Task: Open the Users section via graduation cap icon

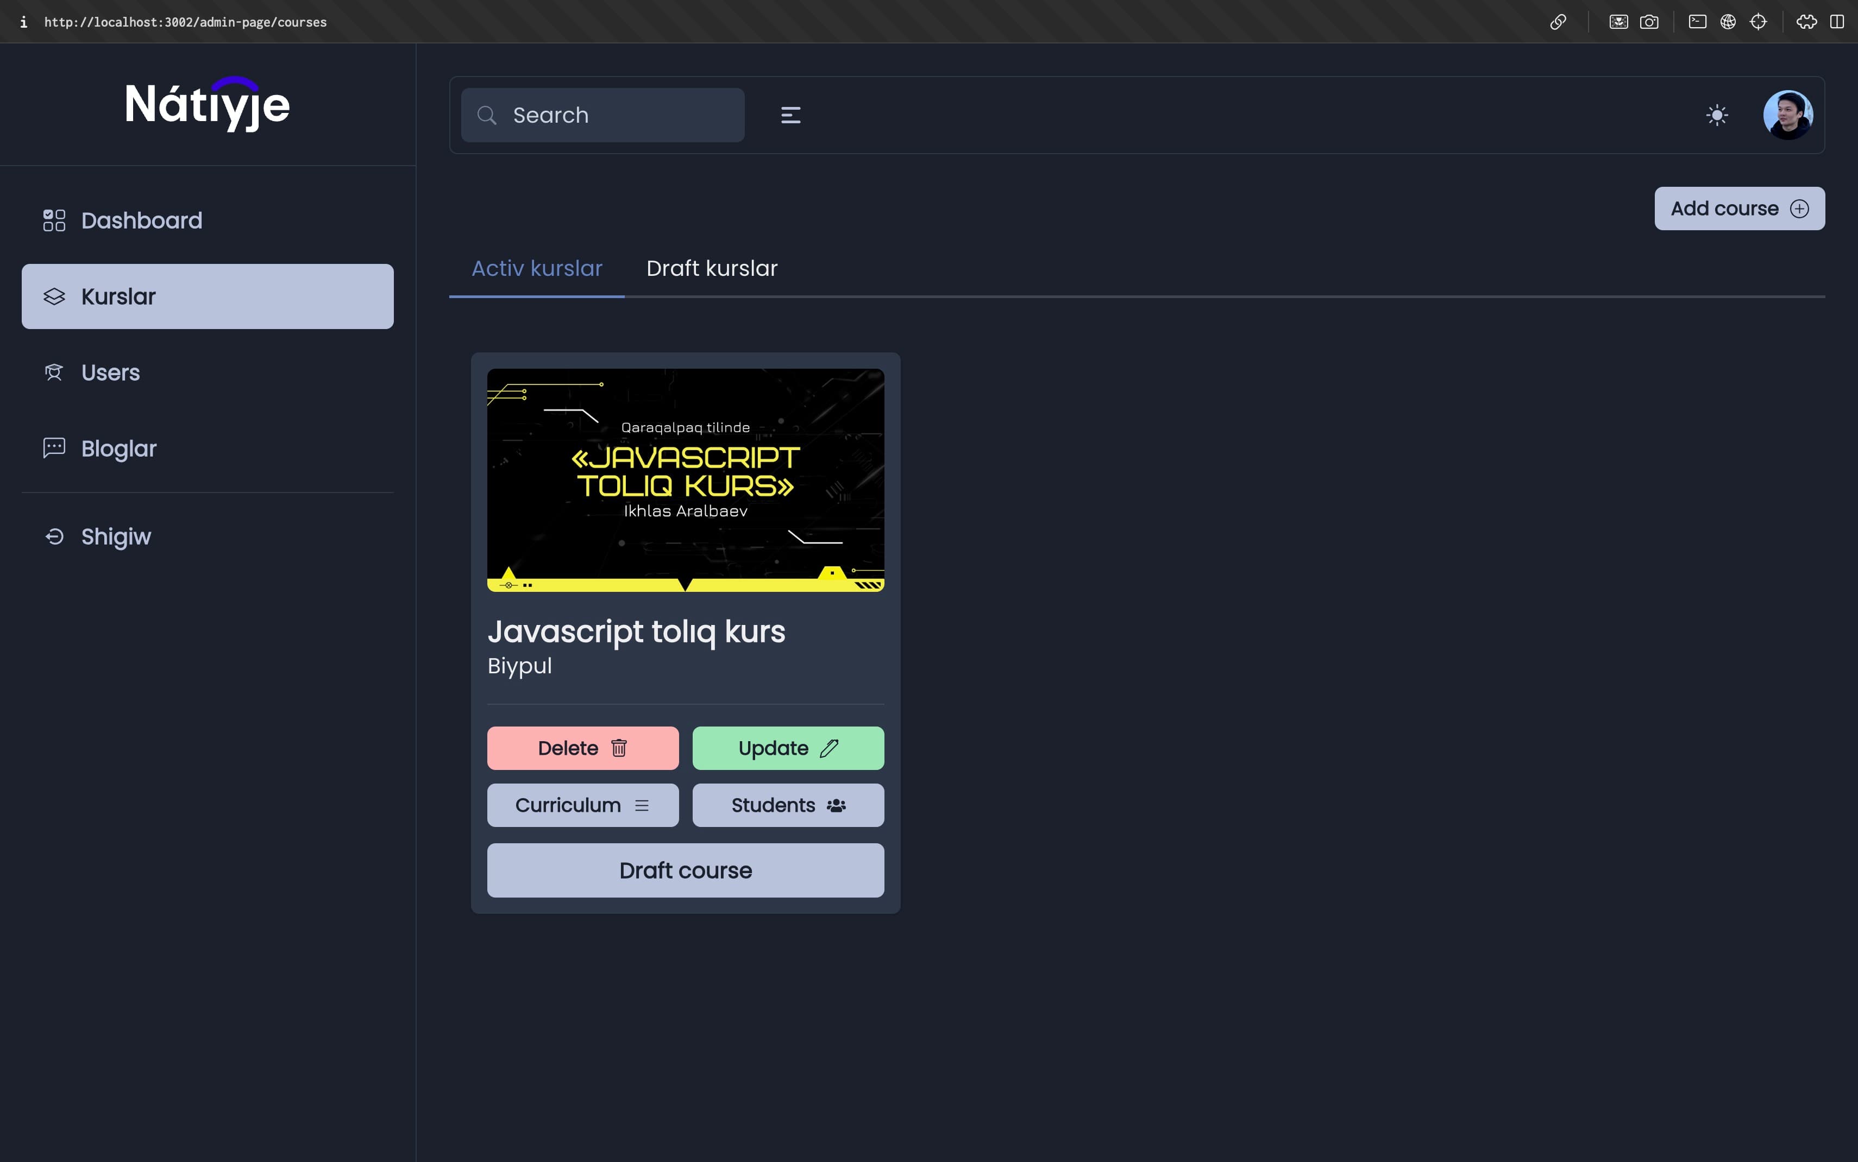Action: pyautogui.click(x=53, y=372)
